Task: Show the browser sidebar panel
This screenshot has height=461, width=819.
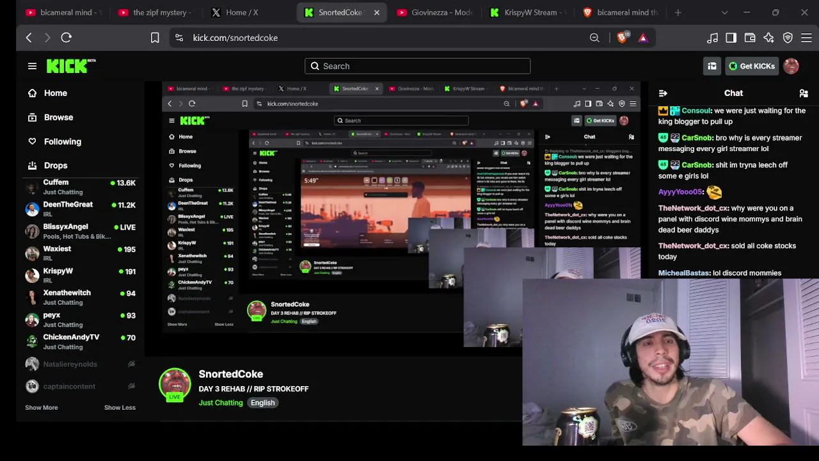Action: [x=731, y=38]
